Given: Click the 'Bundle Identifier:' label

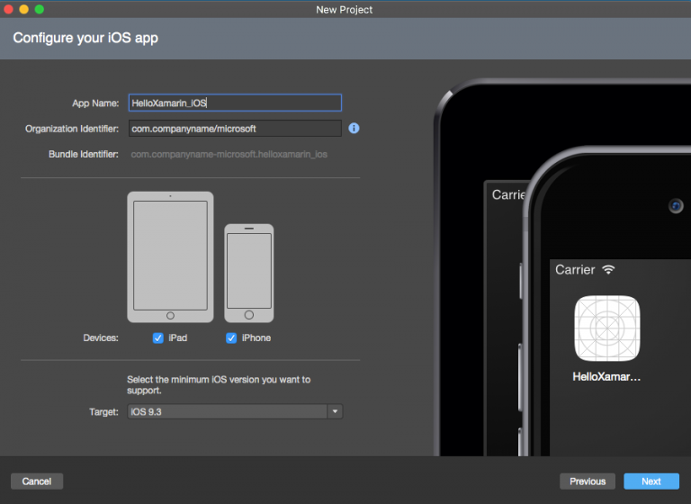Looking at the screenshot, I should click(x=84, y=154).
